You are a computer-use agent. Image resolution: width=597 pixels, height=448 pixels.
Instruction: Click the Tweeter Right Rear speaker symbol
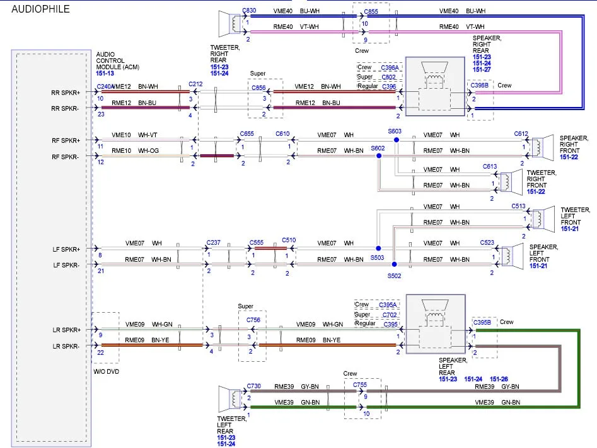(230, 23)
